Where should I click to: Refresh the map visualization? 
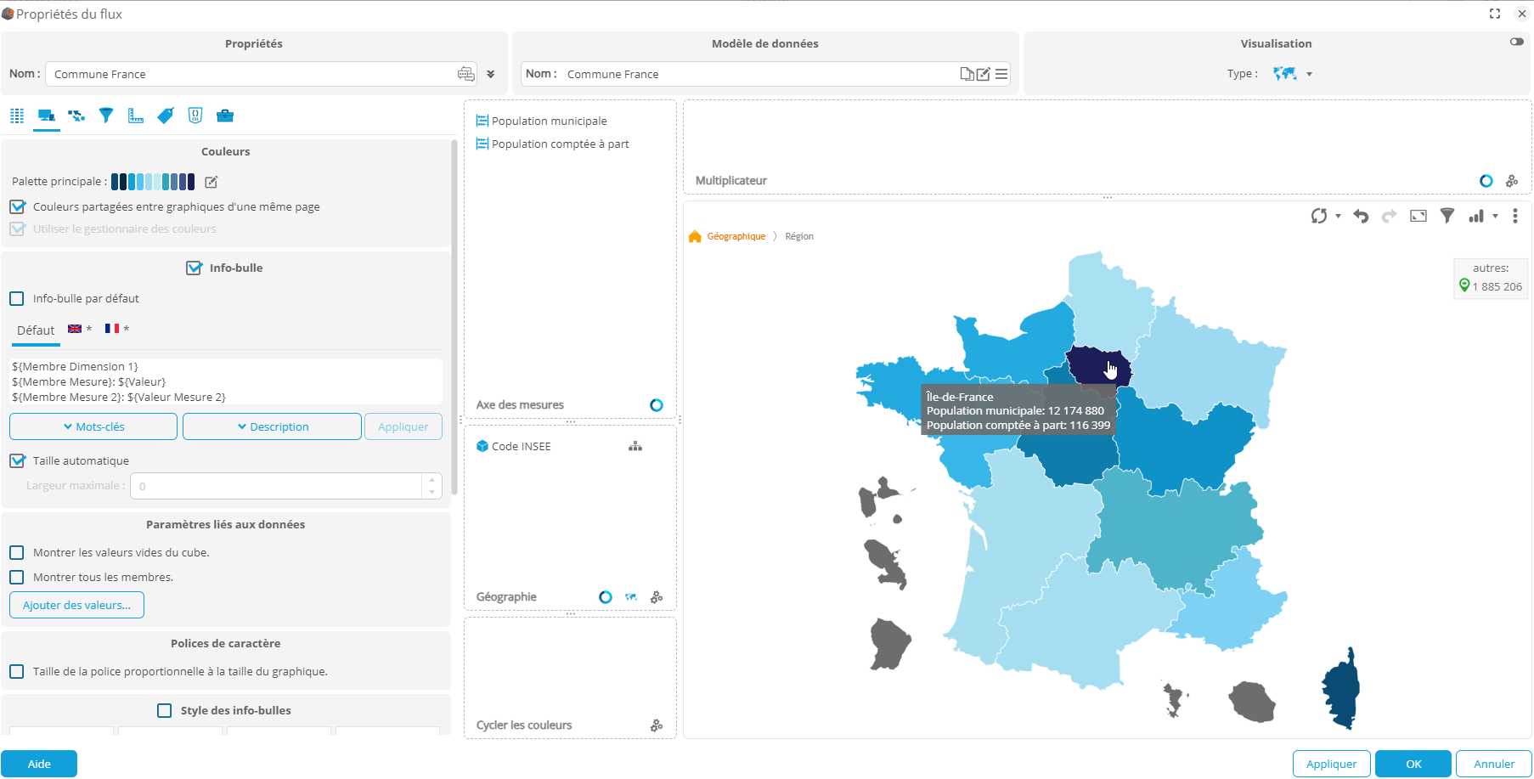[x=1320, y=216]
